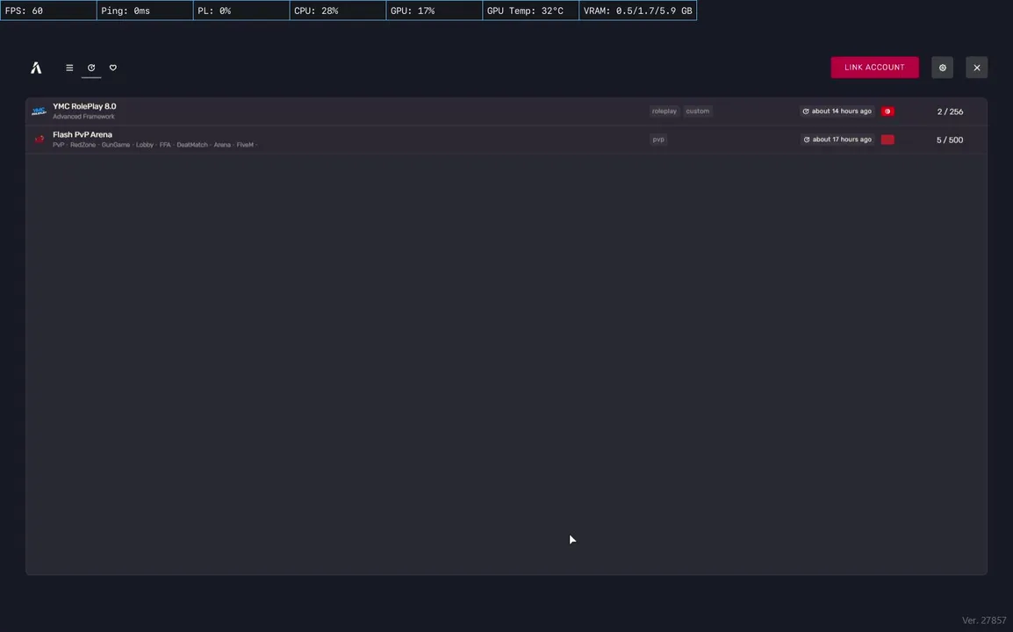Image resolution: width=1013 pixels, height=632 pixels.
Task: Open the favorites heart tab
Action: tap(113, 68)
